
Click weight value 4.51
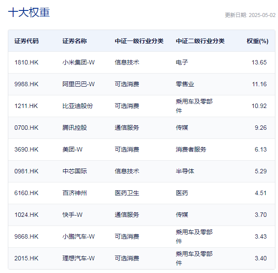tap(261, 193)
